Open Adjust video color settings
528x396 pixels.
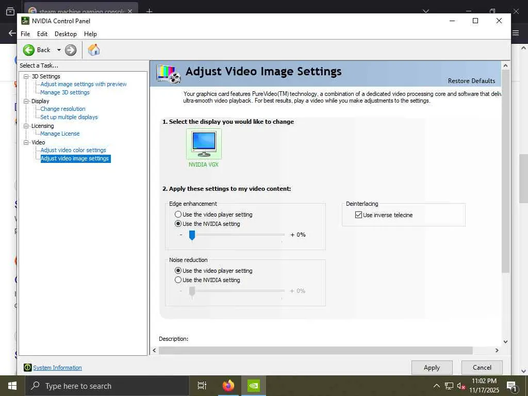pyautogui.click(x=73, y=150)
